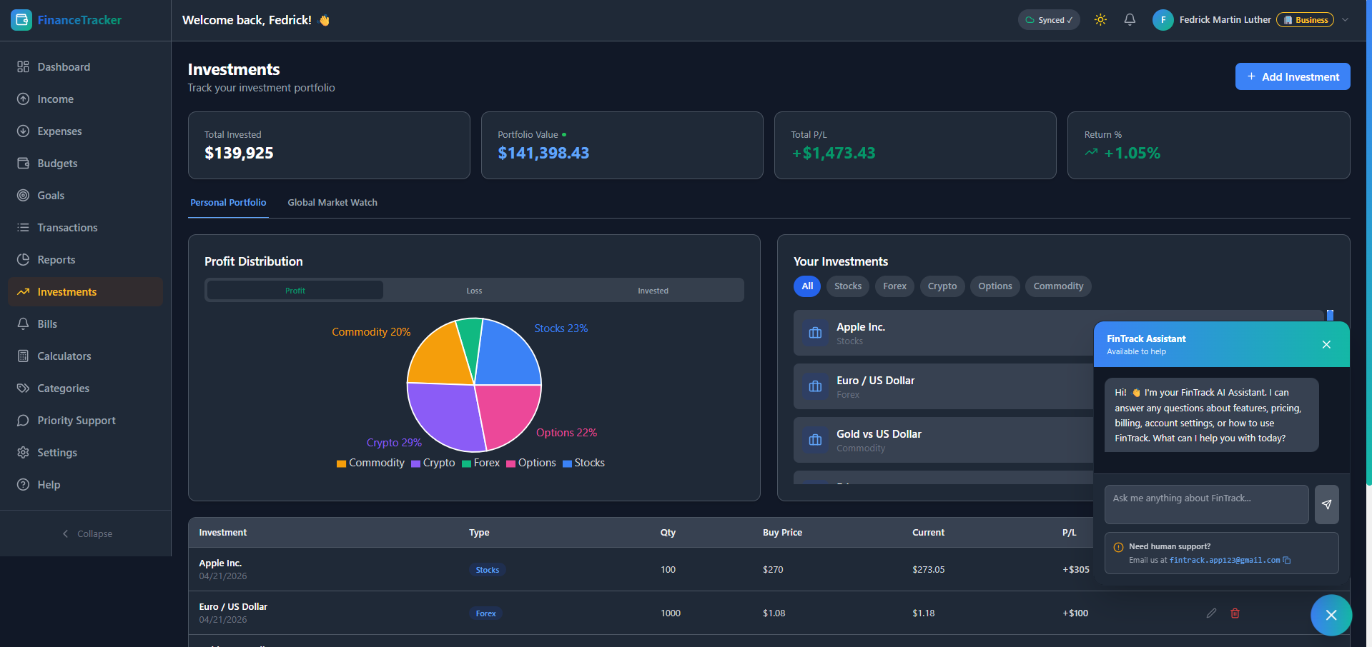
Task: Click the Synced status badge
Action: click(1049, 20)
